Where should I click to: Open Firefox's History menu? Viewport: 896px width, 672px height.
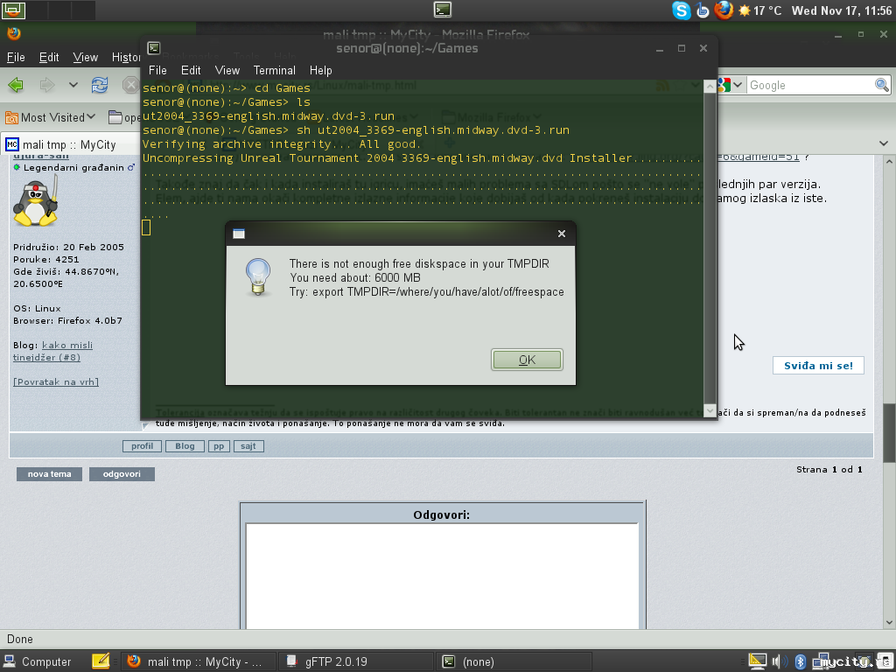(126, 57)
